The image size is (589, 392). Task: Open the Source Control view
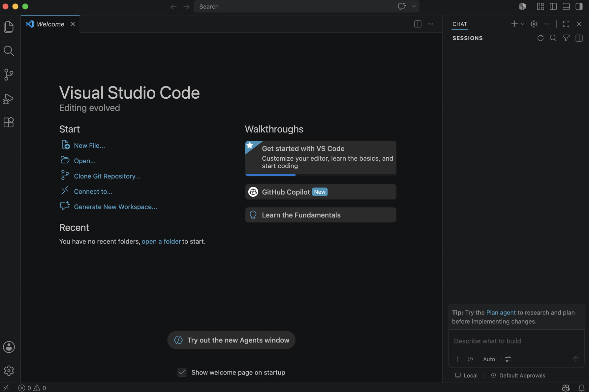click(x=9, y=75)
